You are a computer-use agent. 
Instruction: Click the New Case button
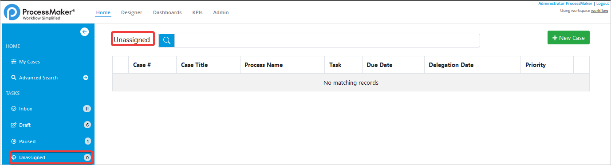point(568,38)
